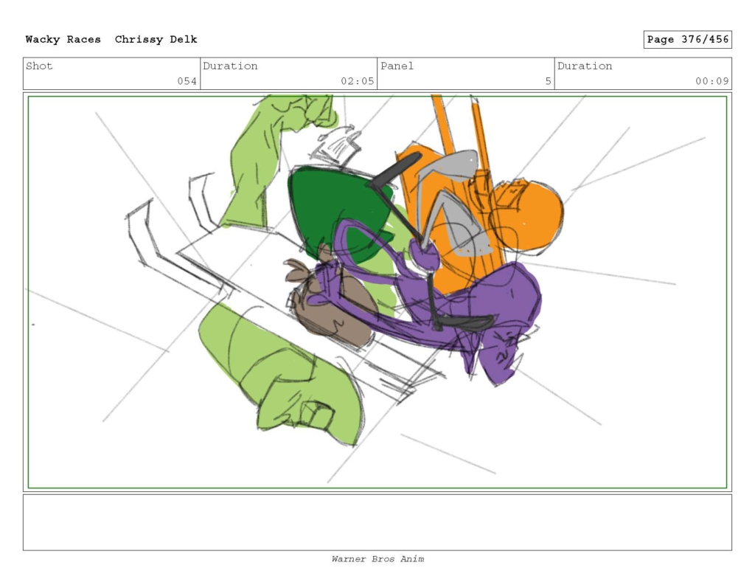Select the 'Wacky Races' title text
This screenshot has width=755, height=585.
pyautogui.click(x=63, y=40)
